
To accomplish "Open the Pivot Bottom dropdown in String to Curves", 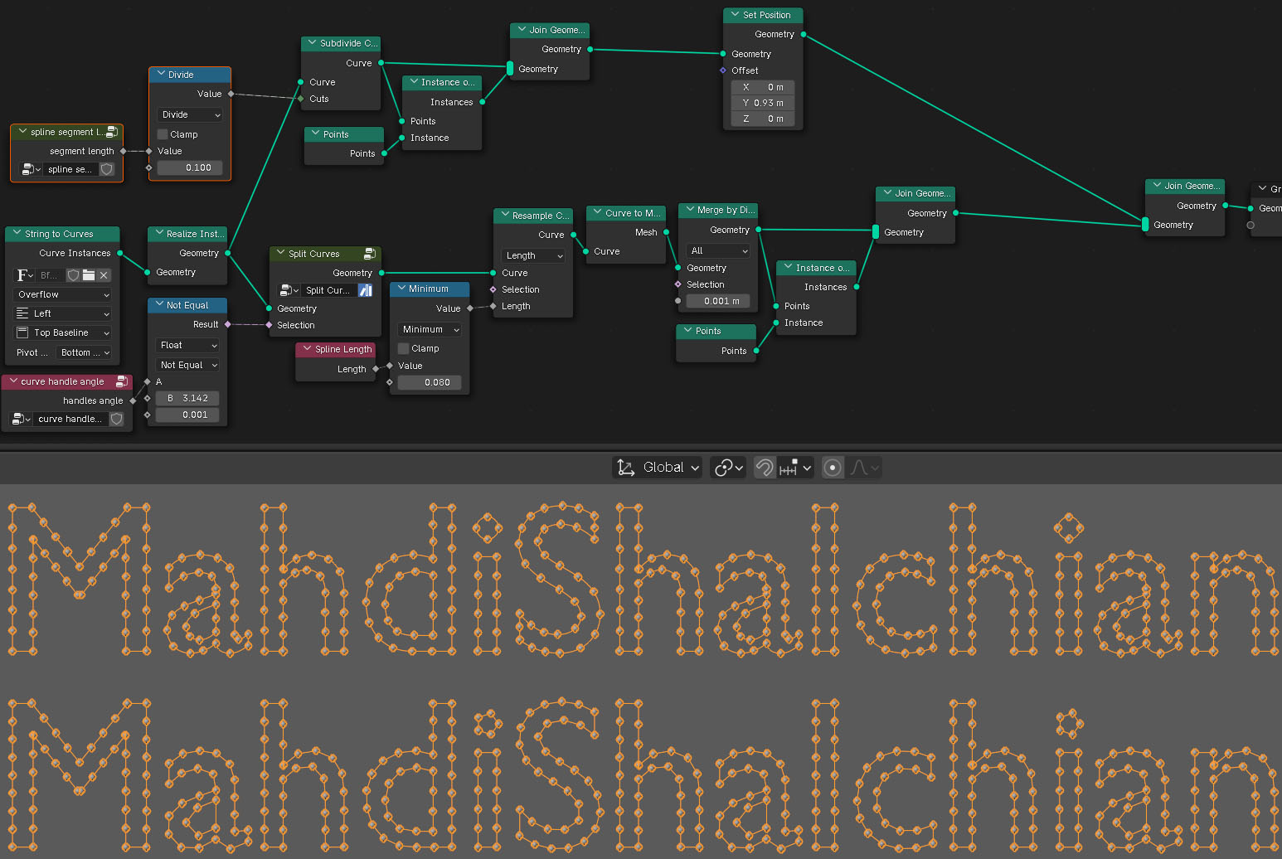I will pos(84,352).
